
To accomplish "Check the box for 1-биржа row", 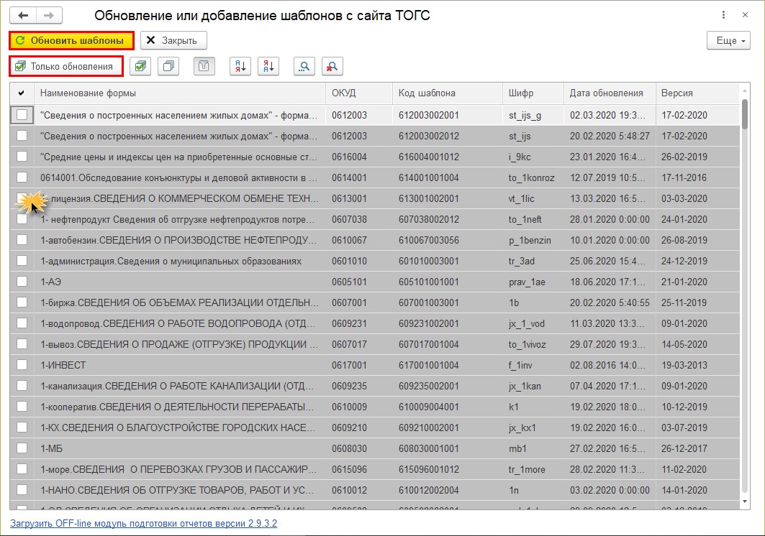I will coord(22,302).
